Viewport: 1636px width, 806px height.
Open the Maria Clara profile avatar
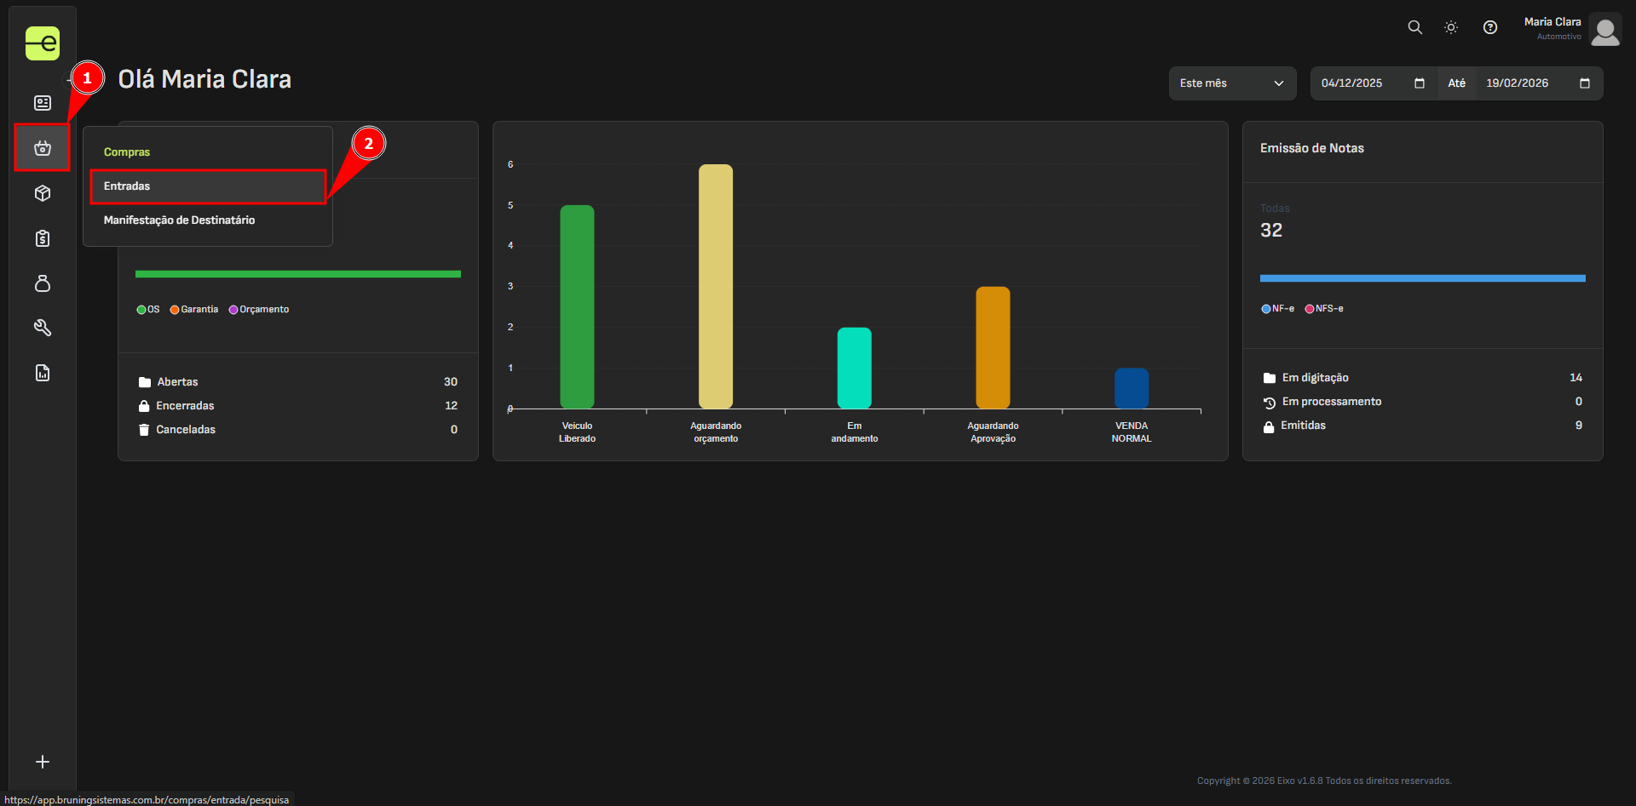point(1605,31)
